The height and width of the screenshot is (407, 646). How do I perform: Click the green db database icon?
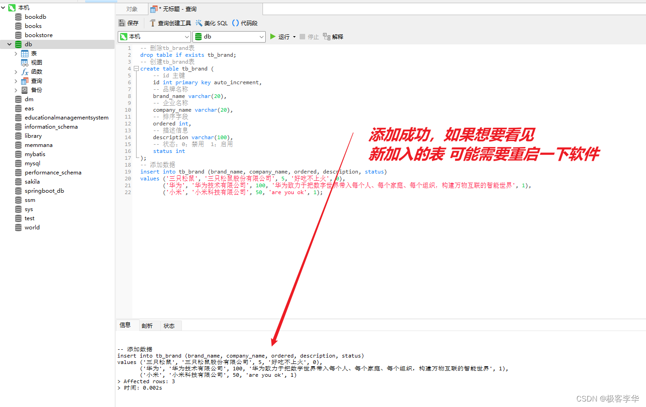tap(18, 44)
